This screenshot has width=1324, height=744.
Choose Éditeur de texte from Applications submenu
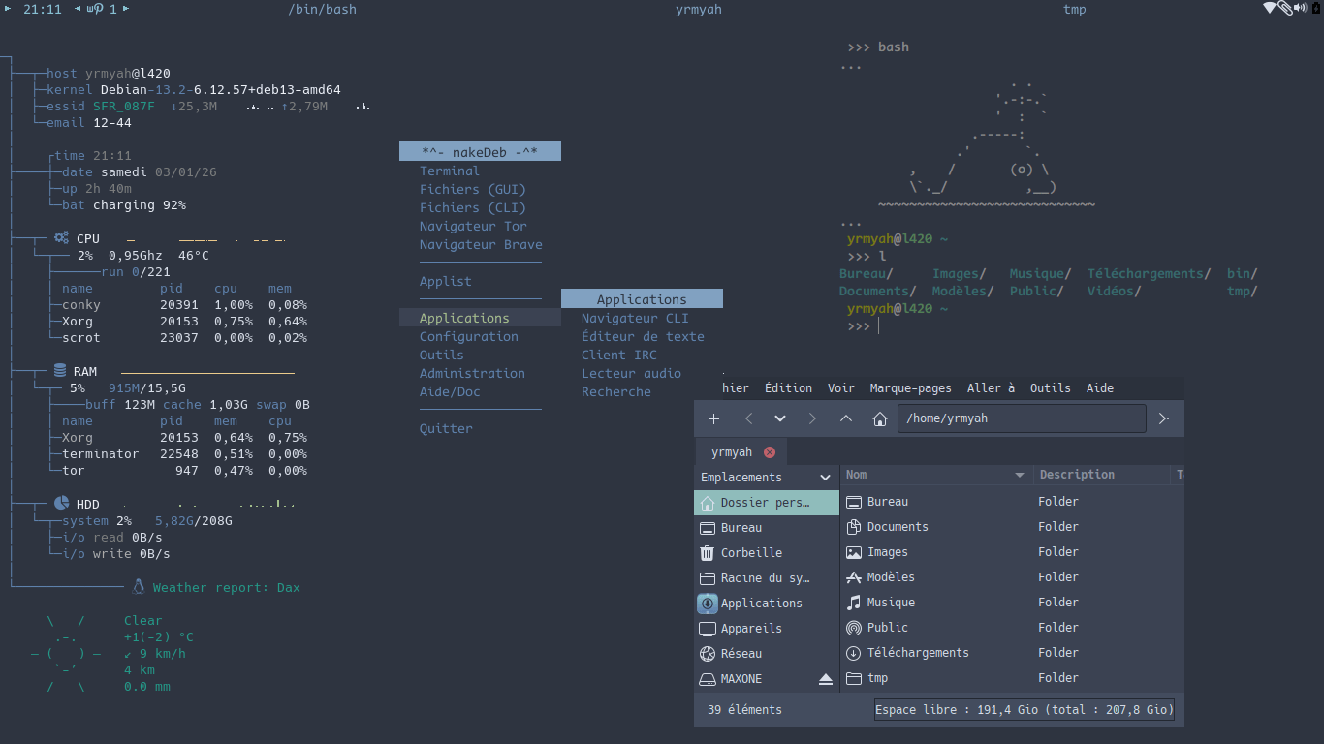click(x=643, y=337)
